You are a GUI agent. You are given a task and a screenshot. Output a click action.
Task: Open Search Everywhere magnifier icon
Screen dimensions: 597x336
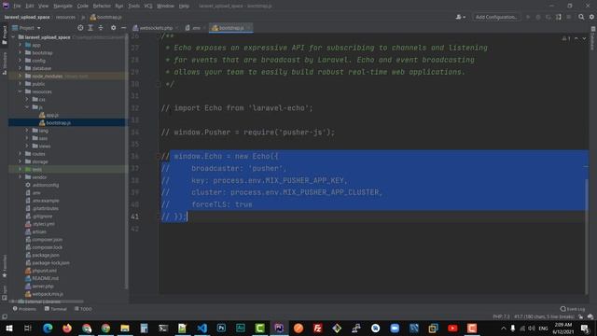(x=581, y=17)
